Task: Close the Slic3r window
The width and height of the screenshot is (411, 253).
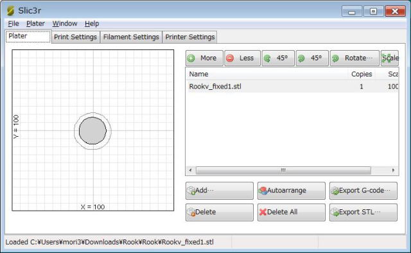Action: tap(395, 12)
